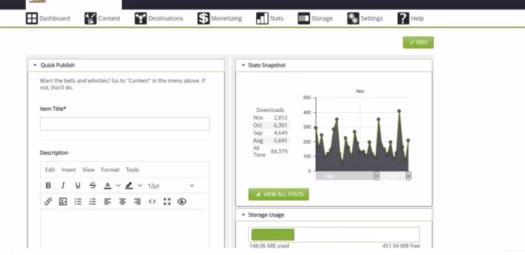Toggle fullscreen editor mode
This screenshot has height=255, width=525.
tap(167, 202)
